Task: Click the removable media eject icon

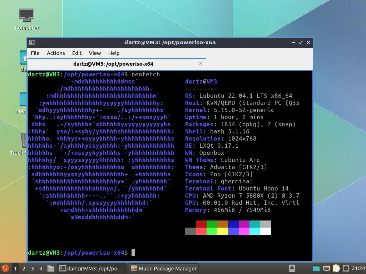Action: pos(292,268)
